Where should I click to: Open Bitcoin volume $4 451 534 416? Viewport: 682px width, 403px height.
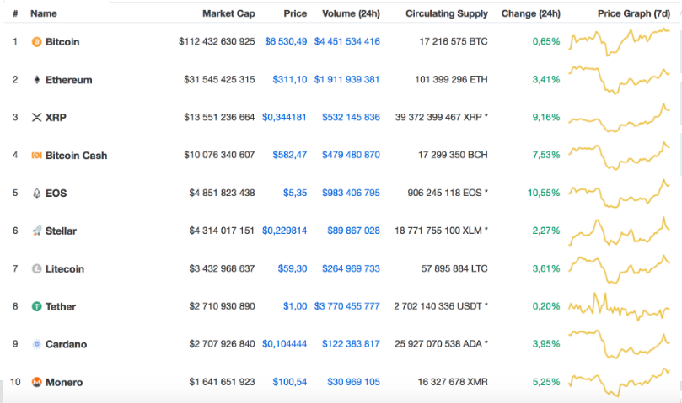point(347,41)
